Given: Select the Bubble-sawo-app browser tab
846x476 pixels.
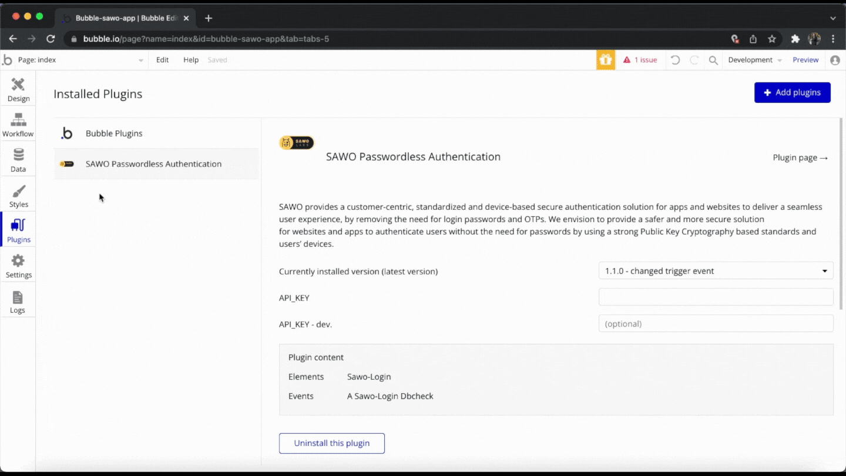Looking at the screenshot, I should point(125,18).
